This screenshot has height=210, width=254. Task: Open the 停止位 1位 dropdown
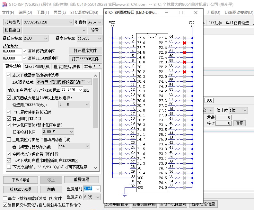[x=238, y=111]
